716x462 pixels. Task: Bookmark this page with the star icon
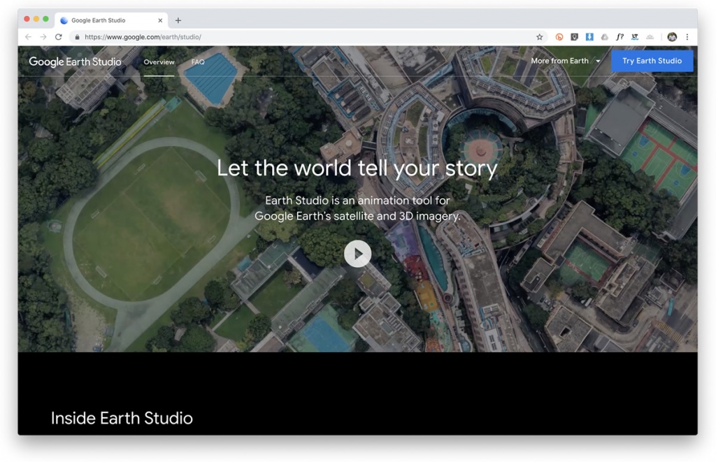[x=540, y=36]
